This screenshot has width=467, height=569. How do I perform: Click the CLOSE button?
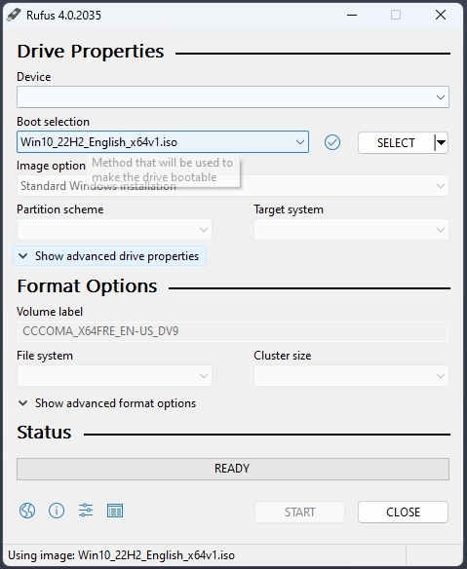point(403,512)
